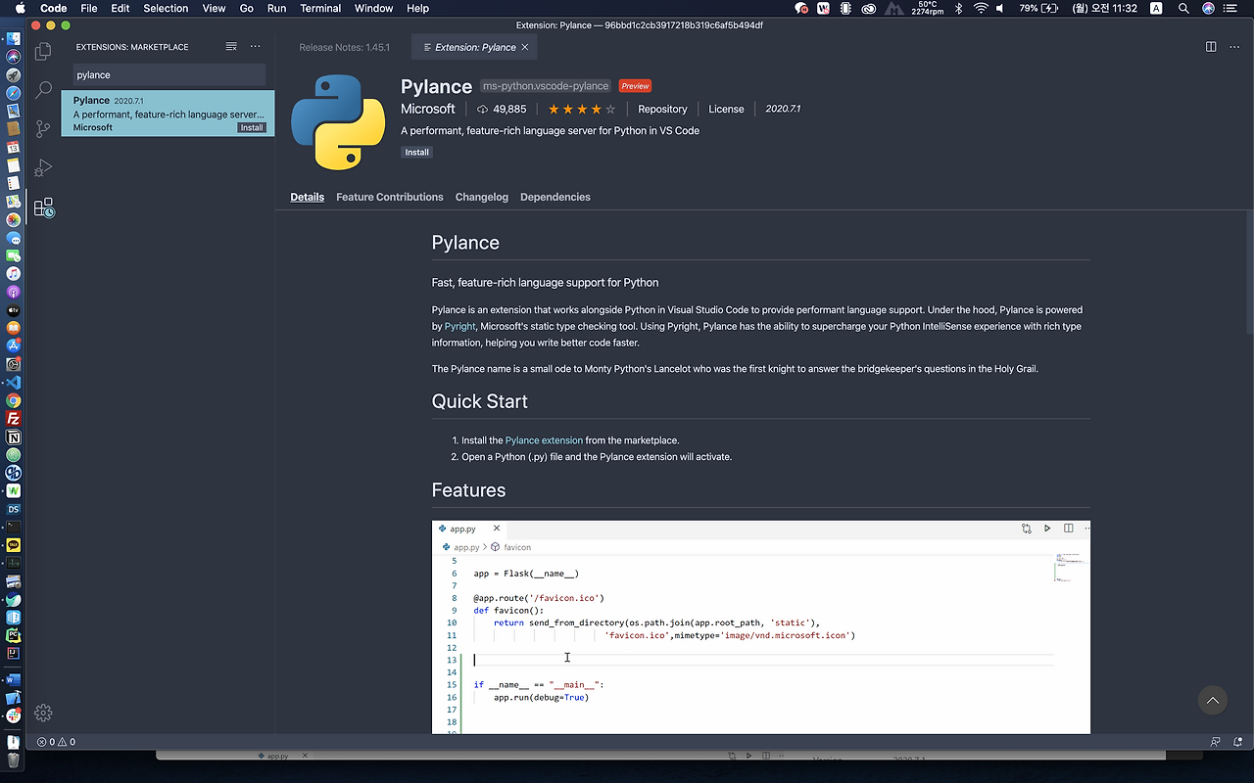
Task: Open the Explorer view in the activity bar
Action: tap(43, 52)
